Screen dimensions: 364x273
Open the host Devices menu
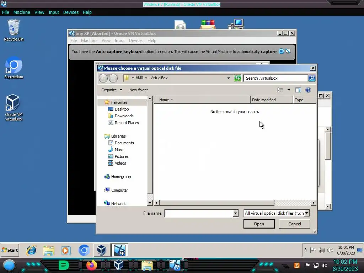[71, 12]
